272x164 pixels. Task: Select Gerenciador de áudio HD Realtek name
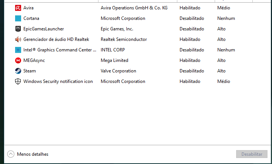[56, 39]
